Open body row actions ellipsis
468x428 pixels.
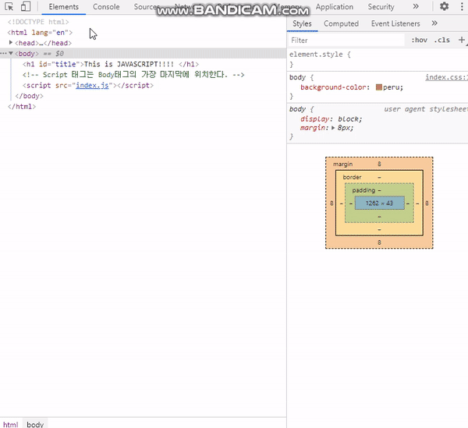click(3, 53)
